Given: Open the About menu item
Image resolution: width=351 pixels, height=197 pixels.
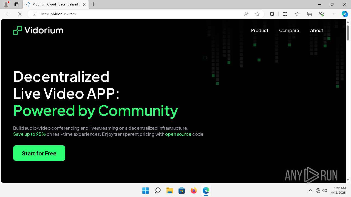Looking at the screenshot, I should (x=316, y=30).
